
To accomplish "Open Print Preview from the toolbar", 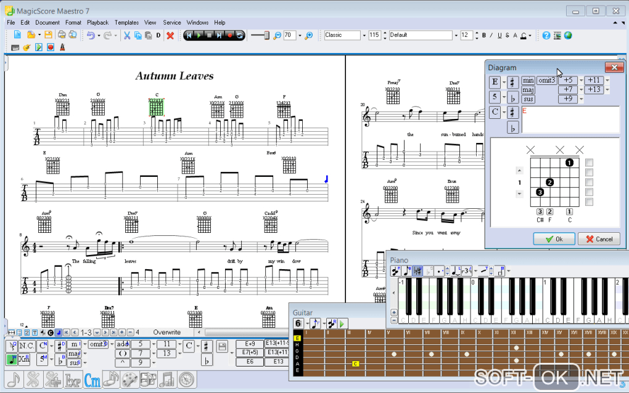I will (x=73, y=35).
